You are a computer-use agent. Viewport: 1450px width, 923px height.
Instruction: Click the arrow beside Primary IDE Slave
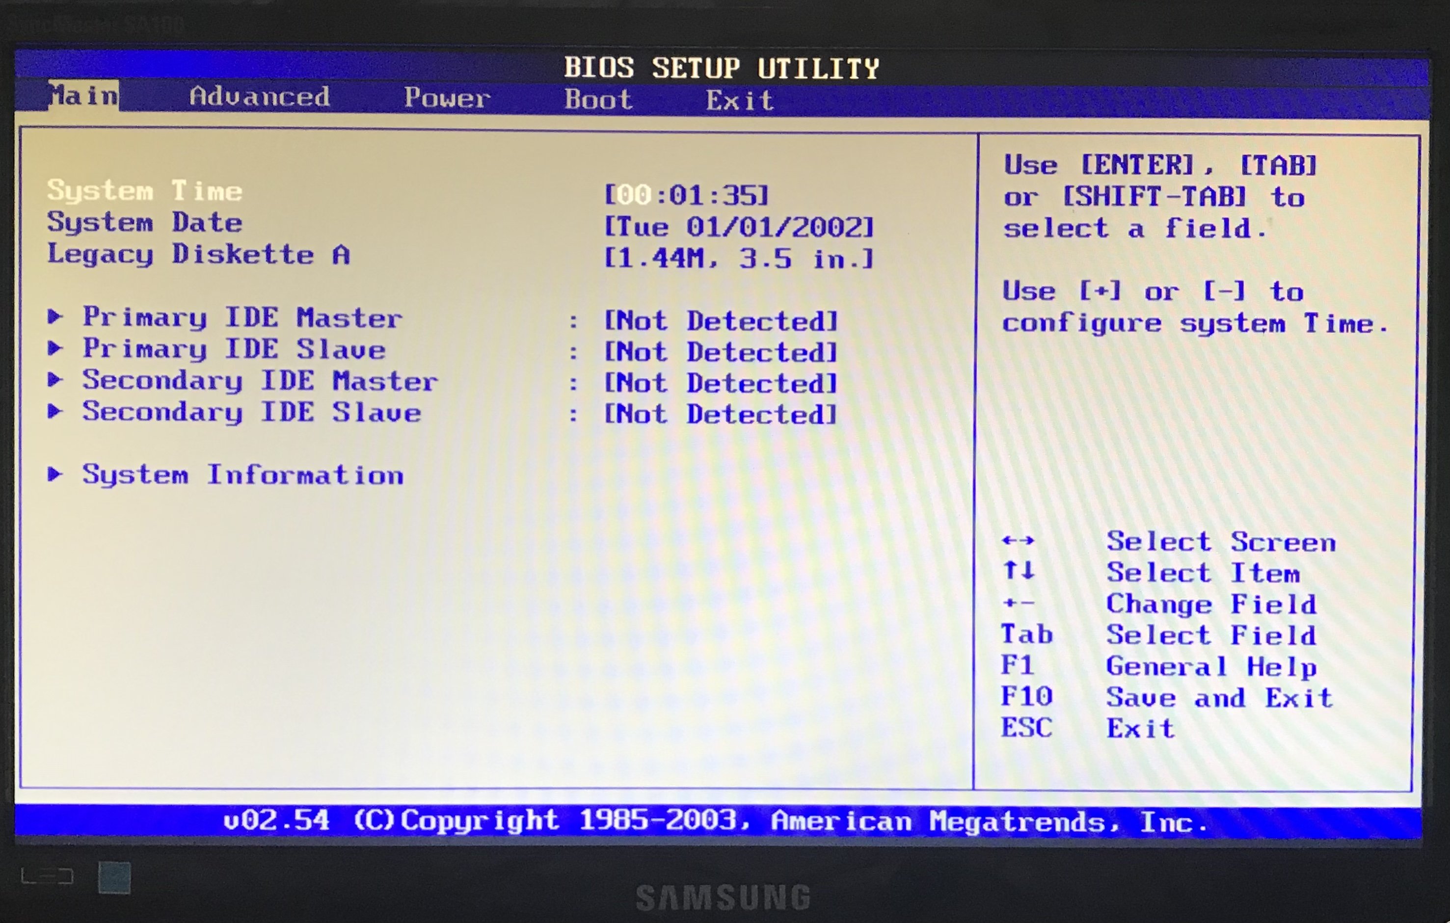click(x=55, y=347)
